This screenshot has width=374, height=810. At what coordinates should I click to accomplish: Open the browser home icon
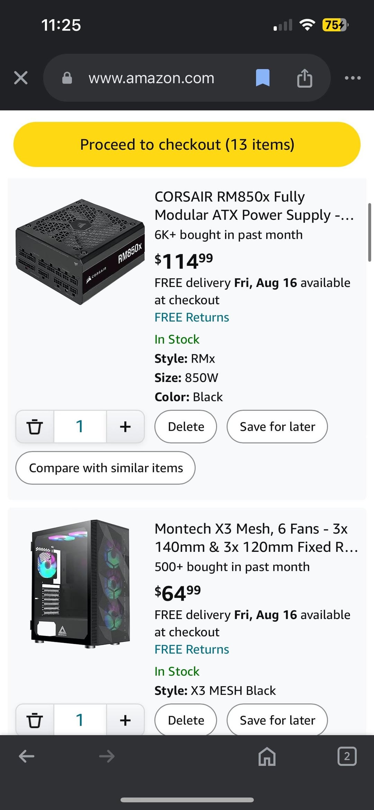[x=267, y=756]
